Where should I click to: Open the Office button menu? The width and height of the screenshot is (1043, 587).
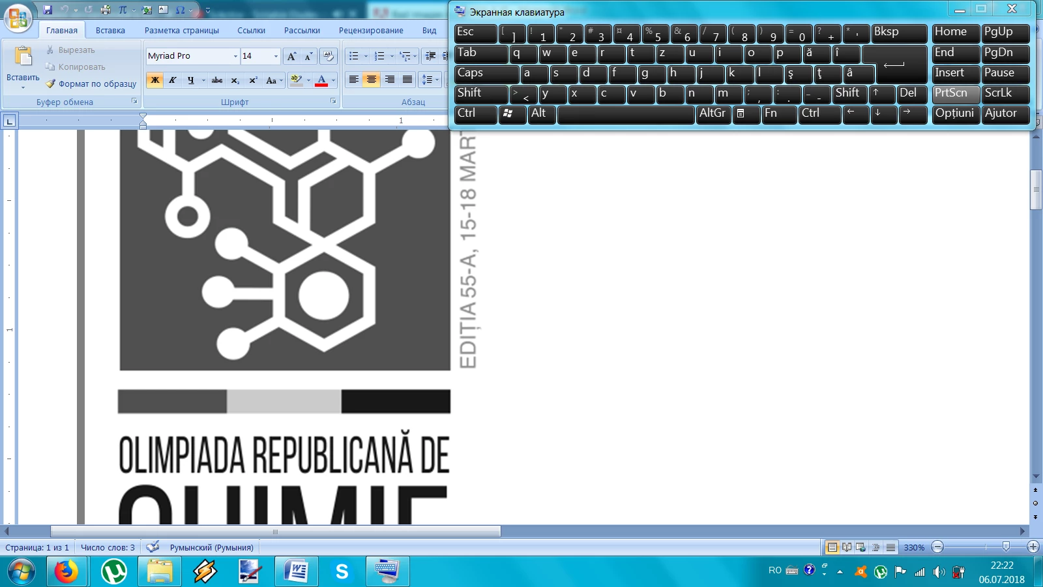(x=18, y=18)
